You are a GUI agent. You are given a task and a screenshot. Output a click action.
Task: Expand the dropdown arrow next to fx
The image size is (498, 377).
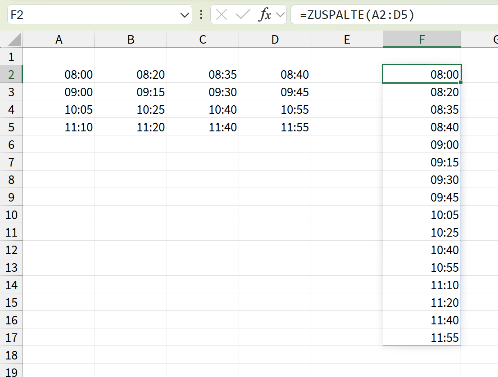tap(281, 15)
